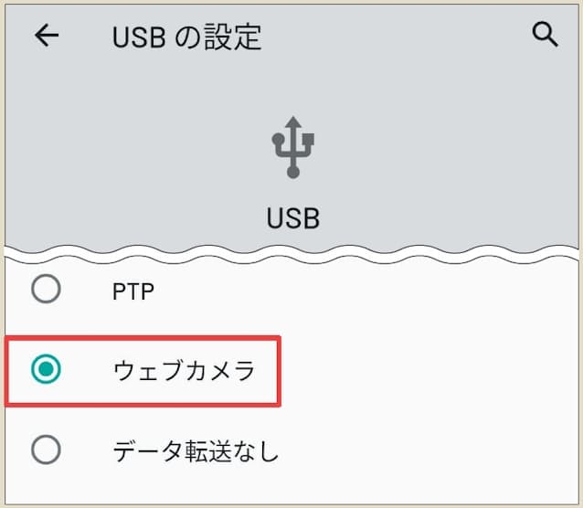Click gray header area right of USB icon
583x508 pixels.
[x=448, y=155]
